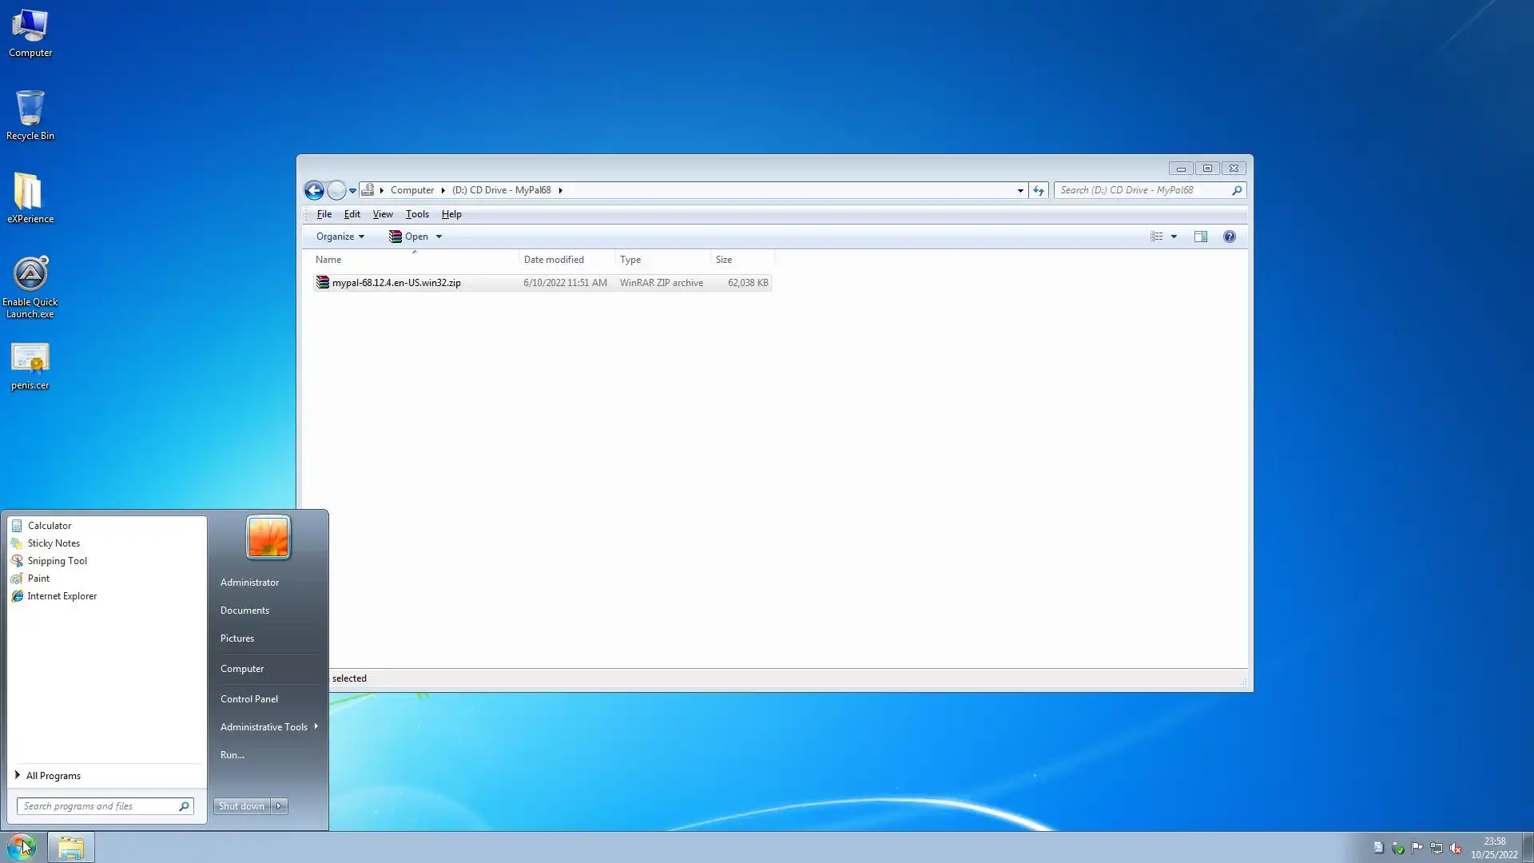Expand the change view options arrow
This screenshot has height=863, width=1534.
click(x=1174, y=237)
